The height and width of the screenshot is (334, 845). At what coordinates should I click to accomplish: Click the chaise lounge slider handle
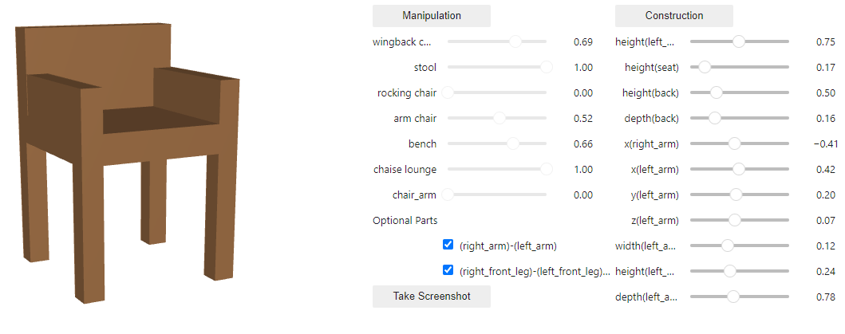tap(546, 169)
